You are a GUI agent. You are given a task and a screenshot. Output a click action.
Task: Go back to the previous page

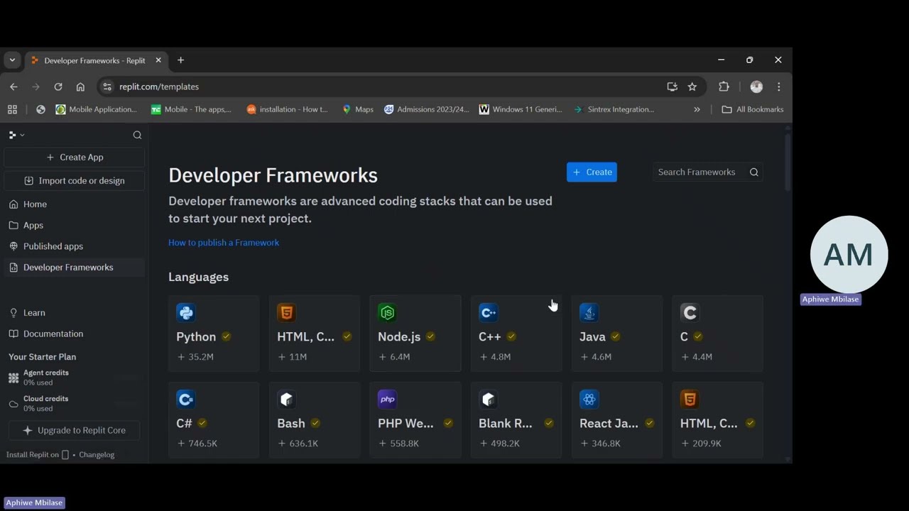[x=13, y=87]
